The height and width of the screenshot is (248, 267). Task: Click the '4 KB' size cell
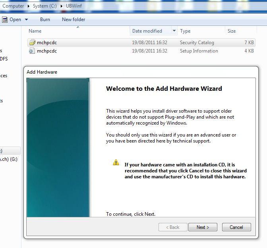(249, 51)
